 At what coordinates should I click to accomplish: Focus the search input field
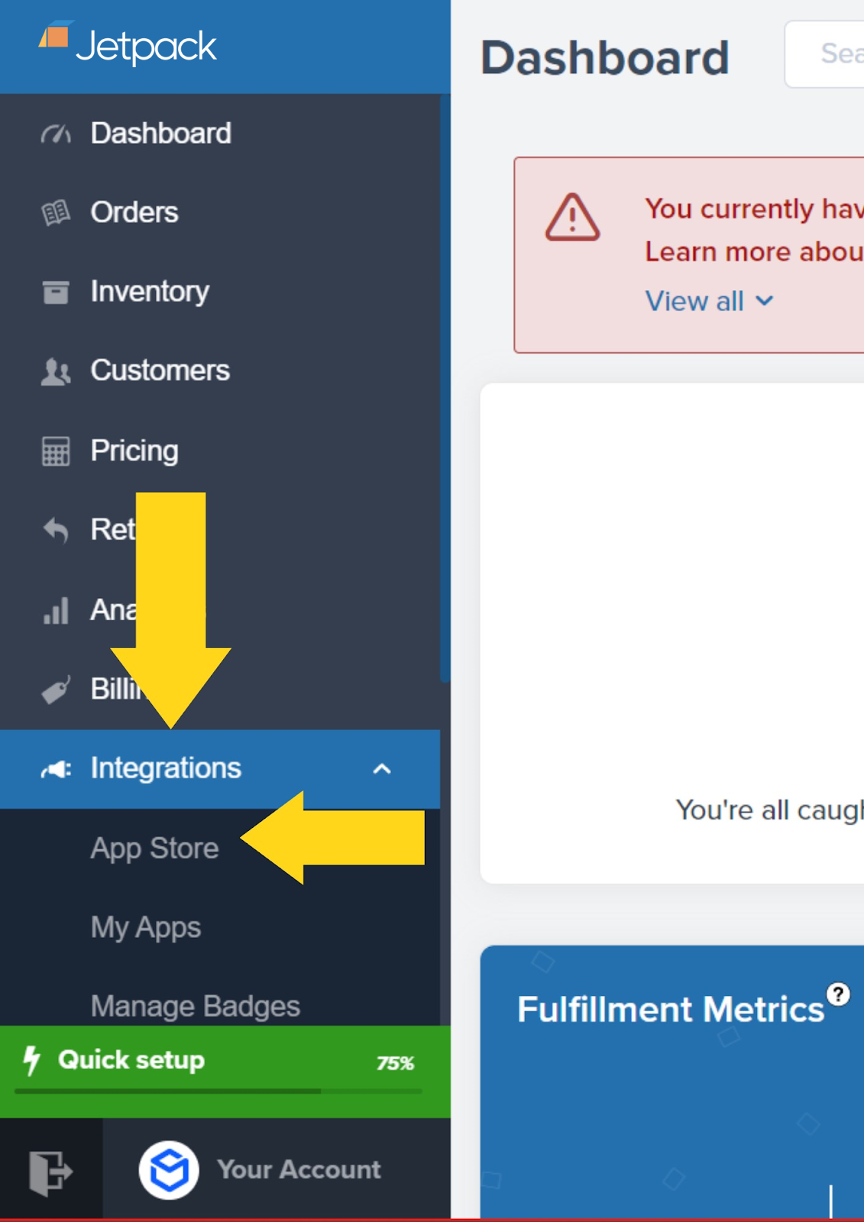(x=824, y=54)
